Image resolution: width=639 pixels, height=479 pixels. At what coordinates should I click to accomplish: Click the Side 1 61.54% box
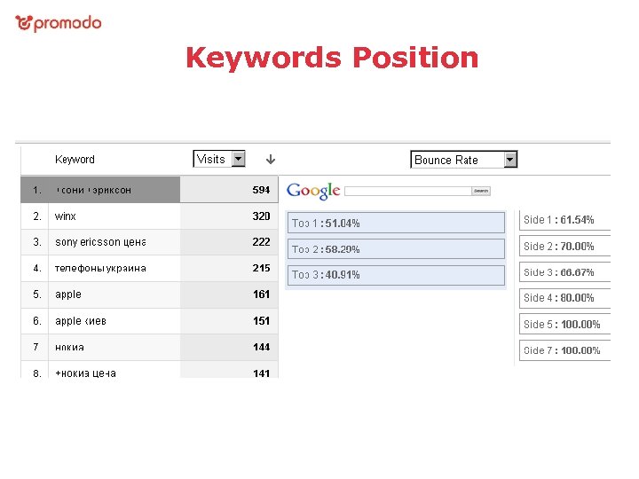564,220
